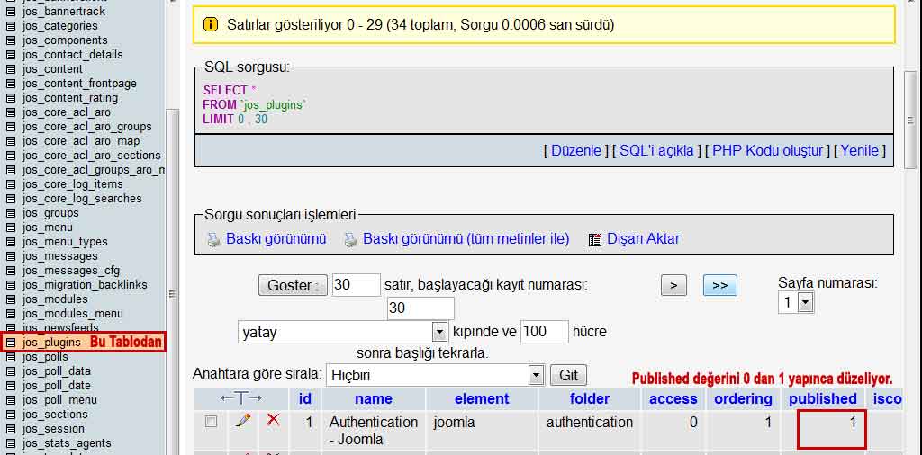Open the yatay display mode dropdown
Image resolution: width=922 pixels, height=455 pixels.
[343, 333]
